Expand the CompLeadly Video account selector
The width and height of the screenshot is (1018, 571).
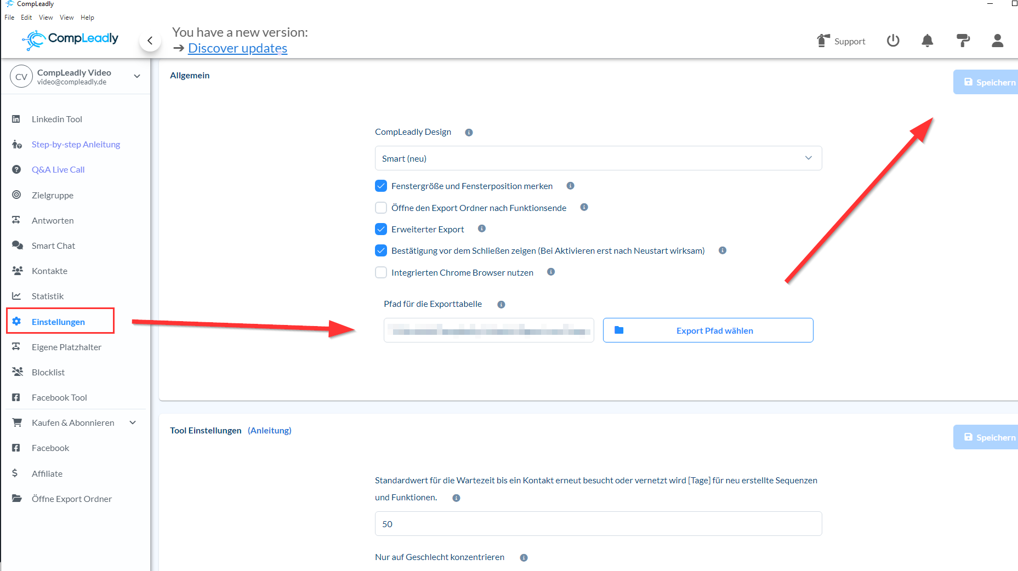[x=137, y=76]
